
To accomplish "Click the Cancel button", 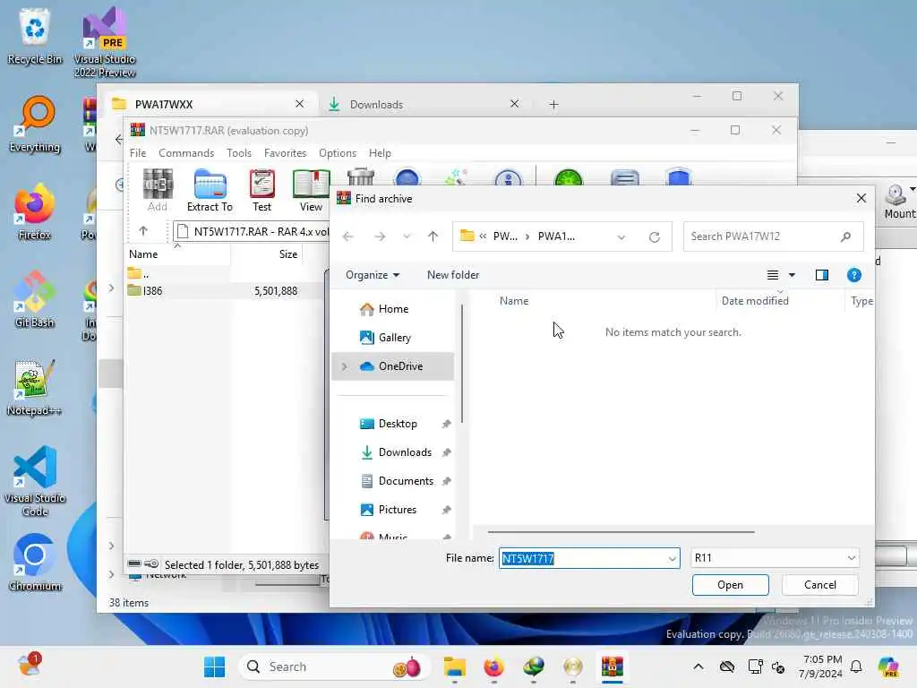I will 820,585.
